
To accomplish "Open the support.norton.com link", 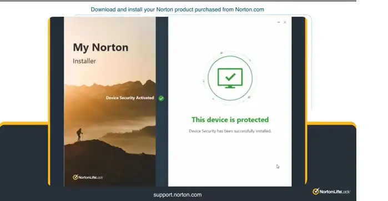I will pos(178,195).
